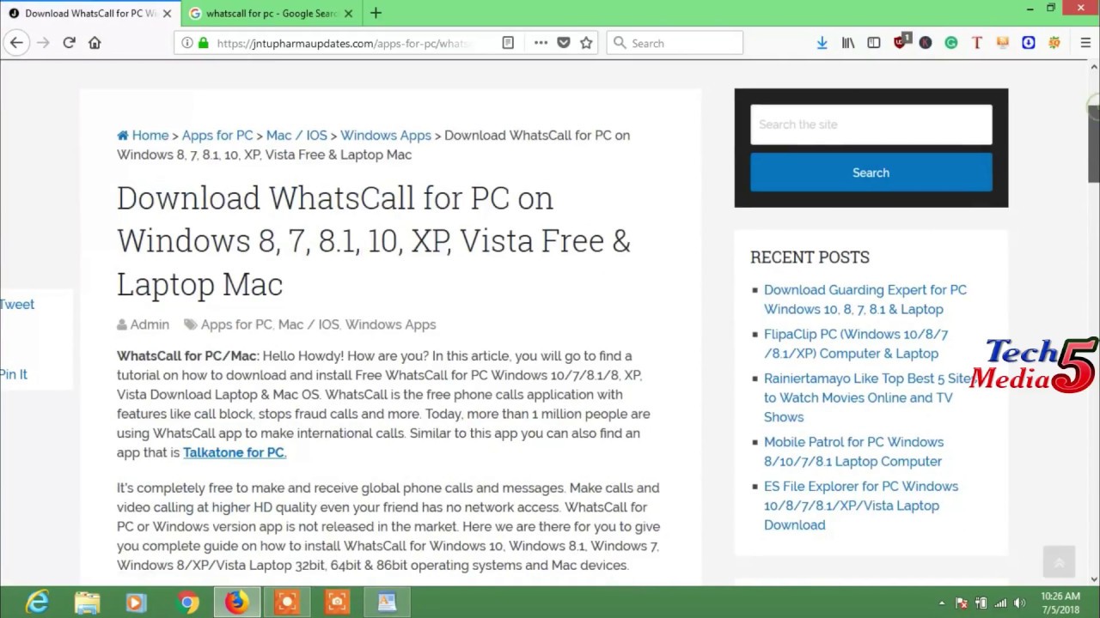
Task: Go back using the browser back arrow
Action: pyautogui.click(x=16, y=43)
